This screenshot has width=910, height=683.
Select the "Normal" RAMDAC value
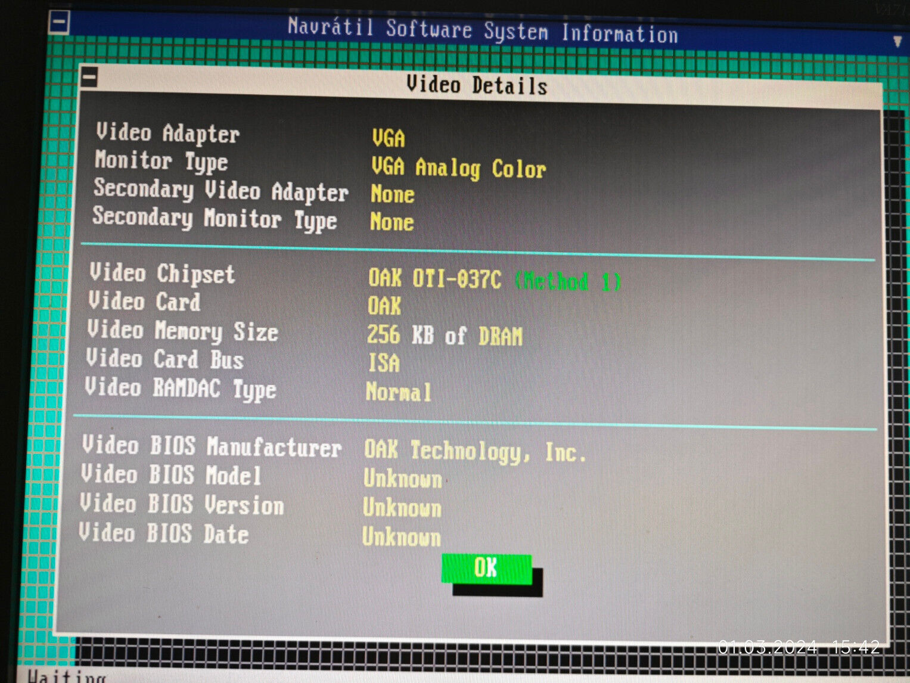point(399,392)
